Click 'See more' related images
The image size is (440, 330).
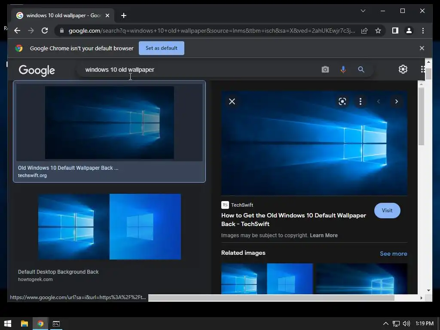tap(394, 254)
